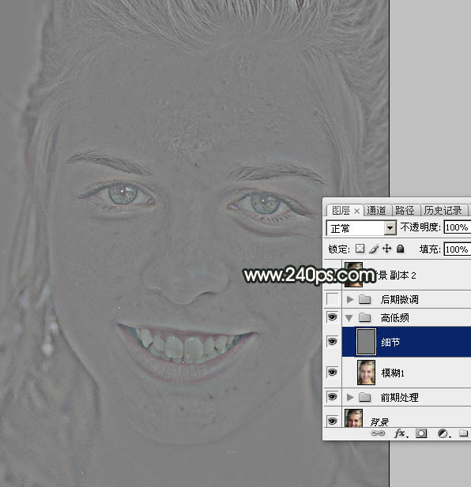Click link layers chain icon
471x487 pixels.
pos(378,433)
